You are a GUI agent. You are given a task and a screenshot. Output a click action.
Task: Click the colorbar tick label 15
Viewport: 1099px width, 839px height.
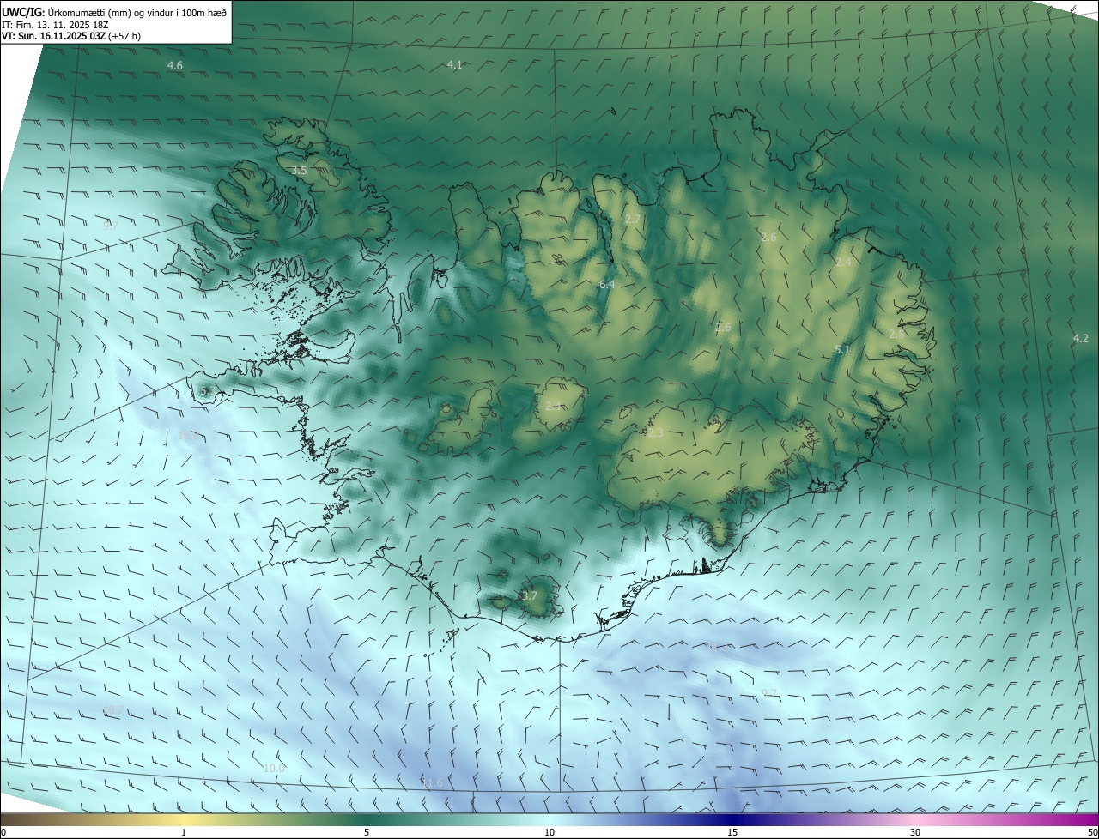tap(732, 833)
